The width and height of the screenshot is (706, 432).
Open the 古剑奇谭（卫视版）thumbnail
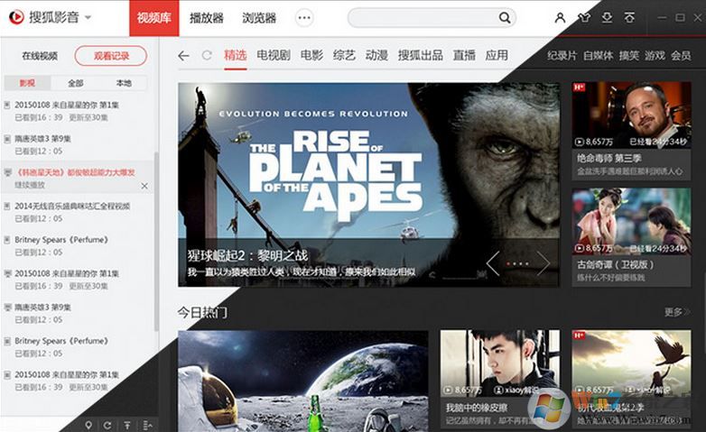(x=631, y=221)
